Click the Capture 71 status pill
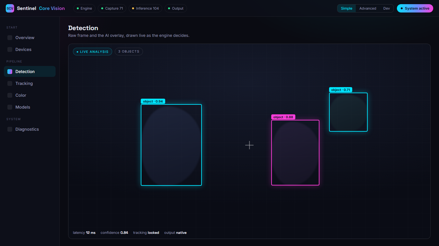Viewport: 439px width, 246px height. click(x=112, y=8)
